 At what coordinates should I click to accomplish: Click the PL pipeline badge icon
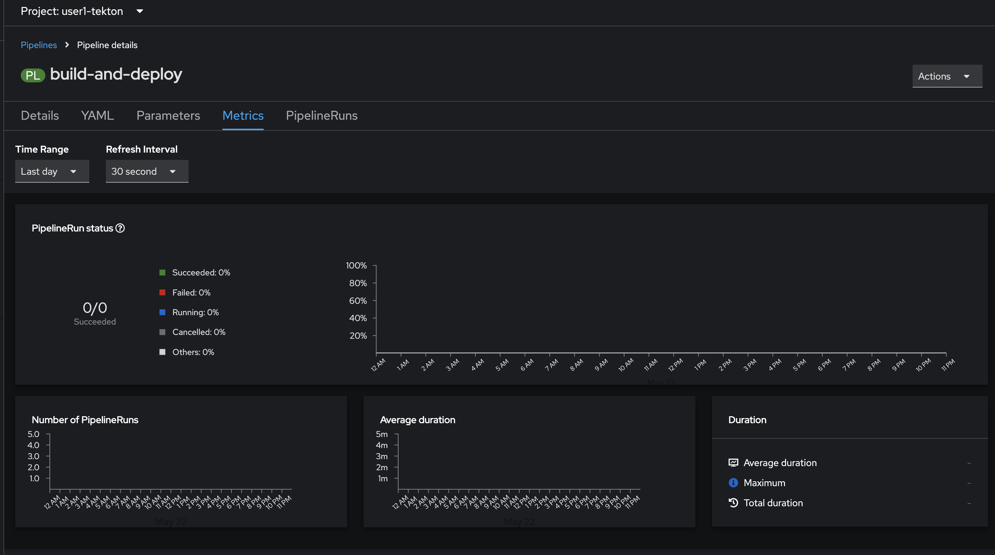pos(33,75)
